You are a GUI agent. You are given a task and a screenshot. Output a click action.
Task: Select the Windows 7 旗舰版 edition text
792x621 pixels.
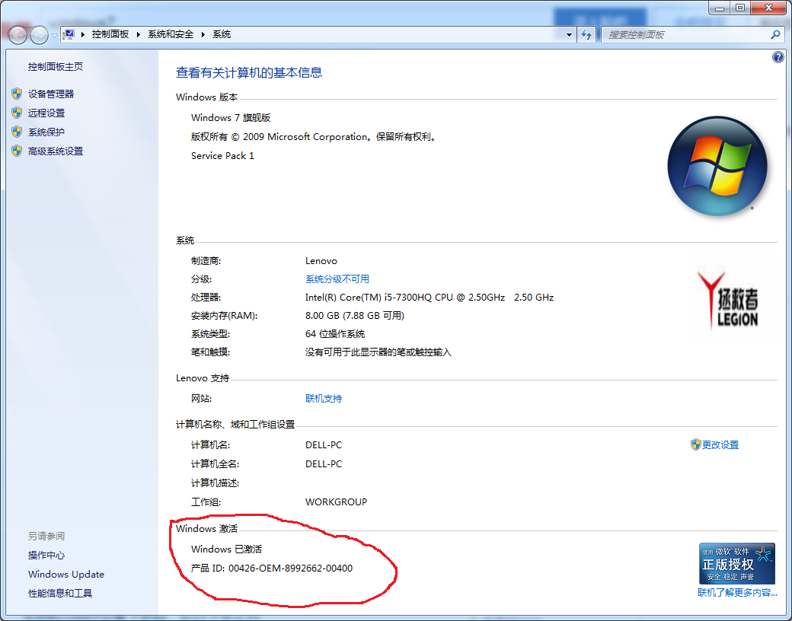pos(231,118)
